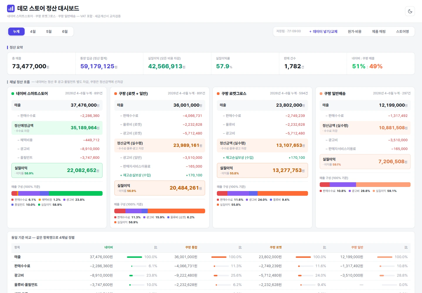The image size is (422, 293).
Task: Open the 원가·비용 settings
Action: point(355,32)
